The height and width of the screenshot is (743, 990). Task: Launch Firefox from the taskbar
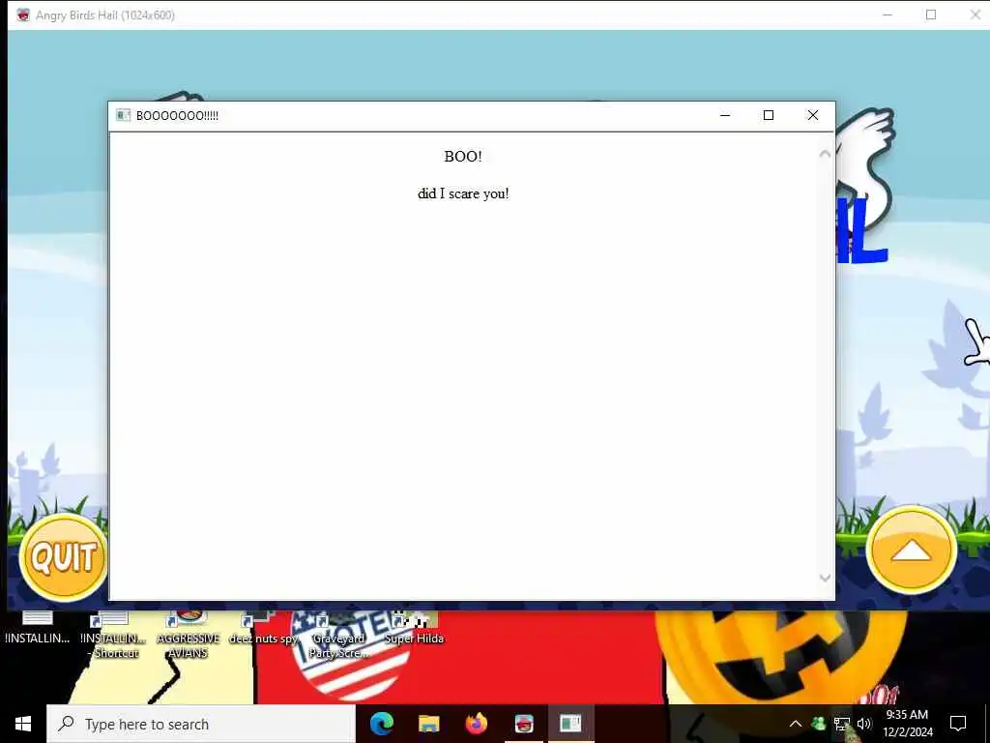tap(476, 724)
